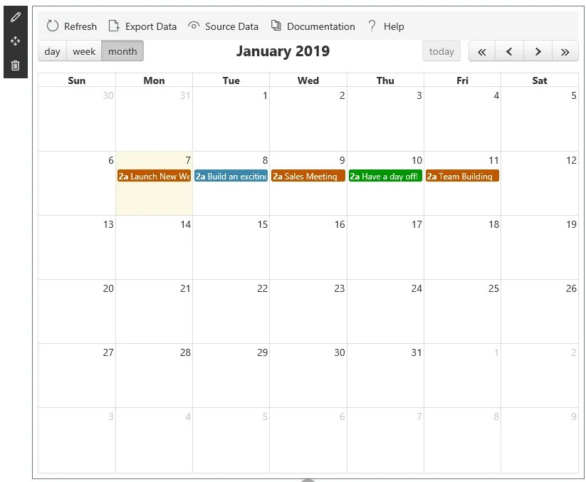Screen dimensions: 586x482
Task: Select day number 20
Action: pos(108,288)
